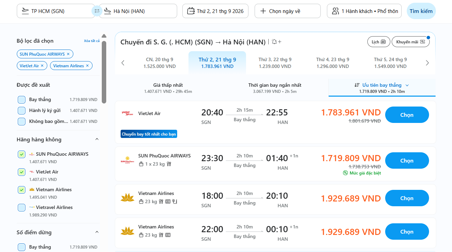Open passenger and class selector

coord(365,11)
